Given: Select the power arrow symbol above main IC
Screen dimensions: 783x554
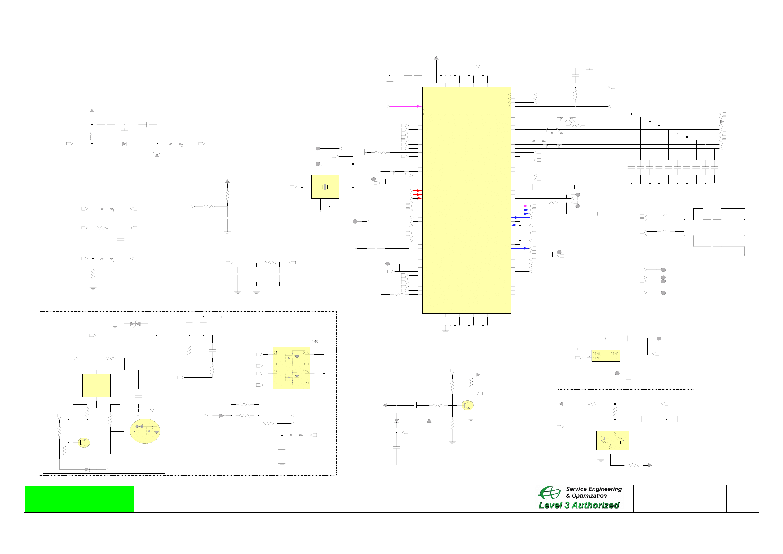Looking at the screenshot, I should pos(436,58).
